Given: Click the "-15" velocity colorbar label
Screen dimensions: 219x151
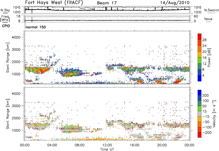Looking at the screenshot, I should click(x=206, y=117).
